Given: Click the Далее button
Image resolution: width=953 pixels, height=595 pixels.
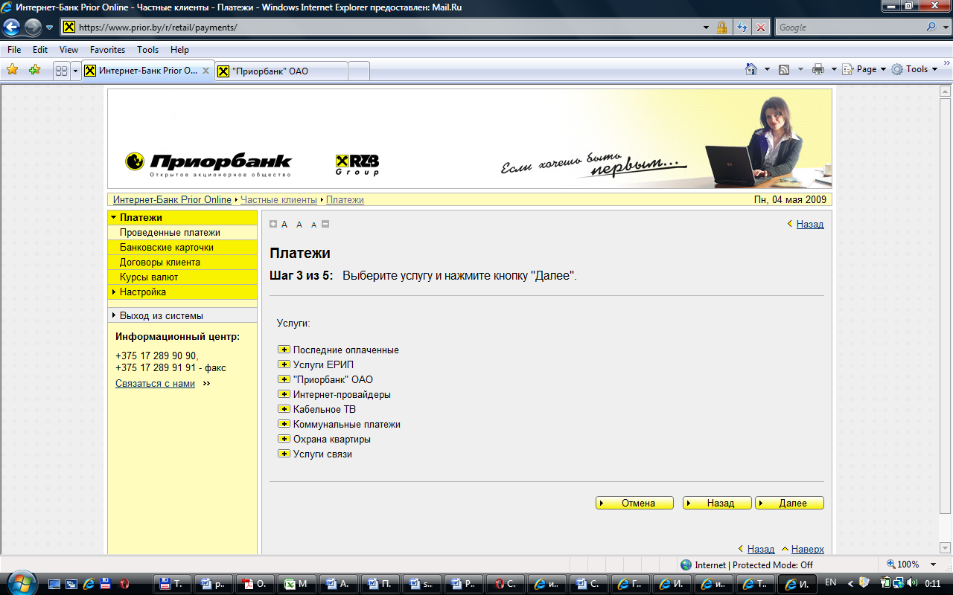Looking at the screenshot, I should (789, 504).
